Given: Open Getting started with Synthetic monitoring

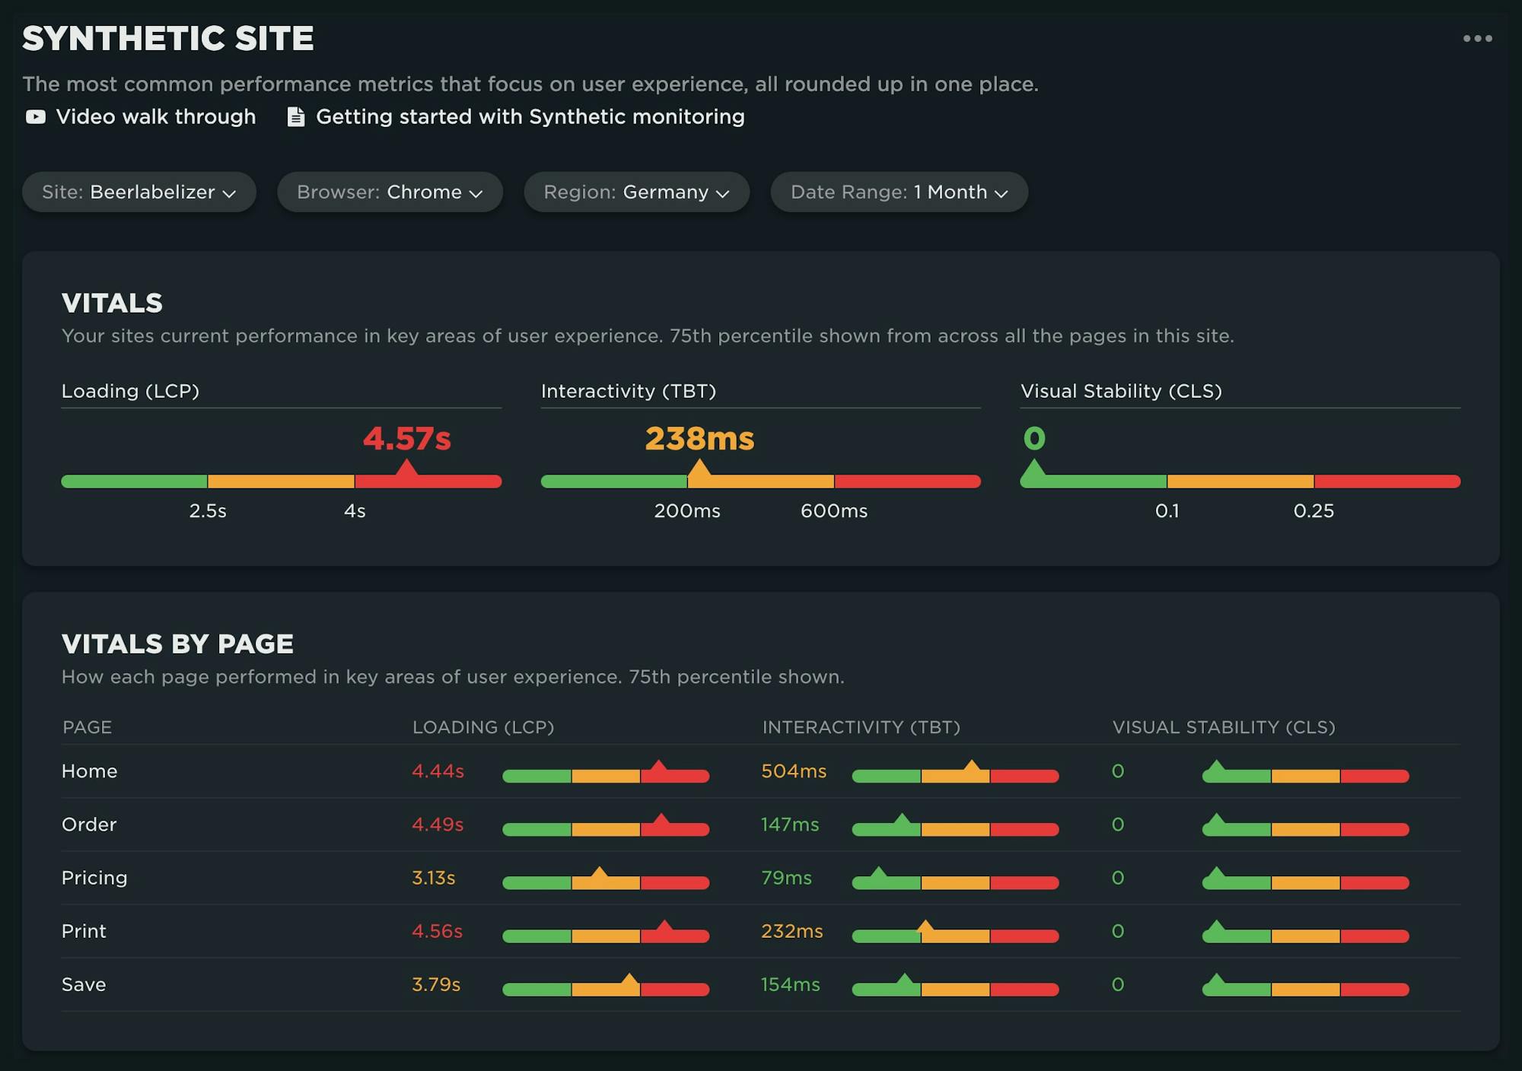Looking at the screenshot, I should pyautogui.click(x=530, y=117).
